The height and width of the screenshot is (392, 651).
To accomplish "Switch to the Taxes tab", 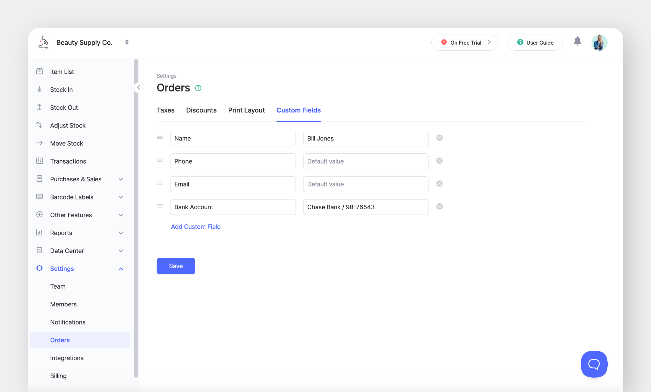I will point(166,110).
